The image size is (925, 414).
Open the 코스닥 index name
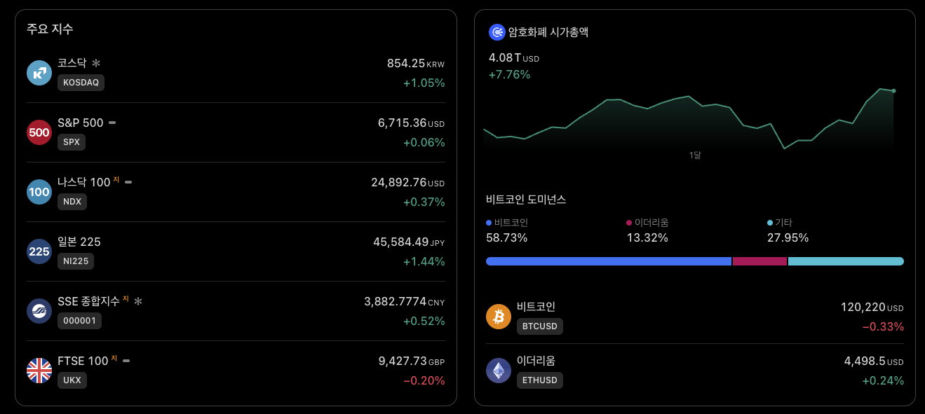coord(73,62)
